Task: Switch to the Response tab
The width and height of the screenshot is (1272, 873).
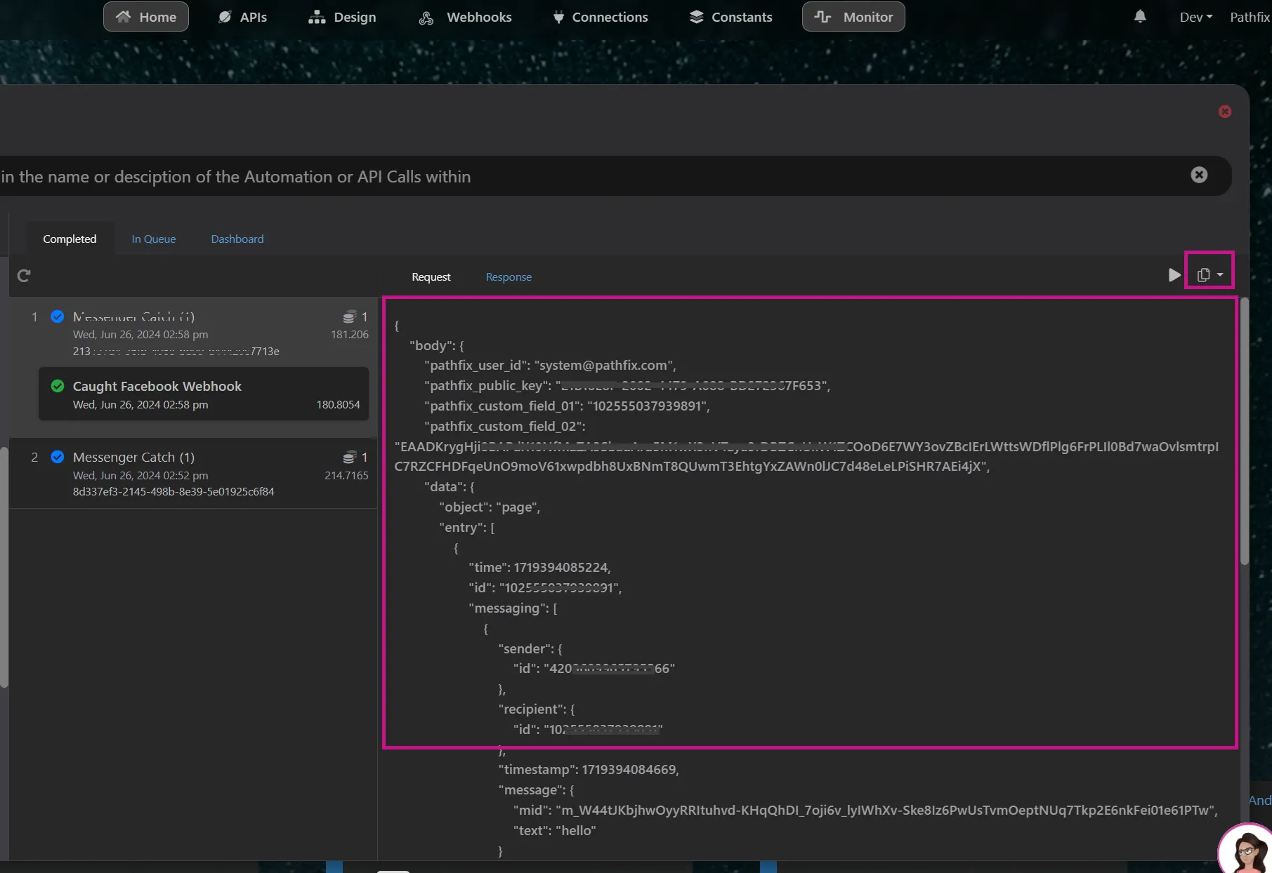Action: (509, 276)
